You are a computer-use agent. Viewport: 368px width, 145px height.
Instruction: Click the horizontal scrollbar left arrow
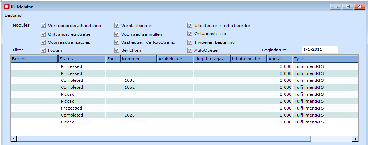point(14,139)
